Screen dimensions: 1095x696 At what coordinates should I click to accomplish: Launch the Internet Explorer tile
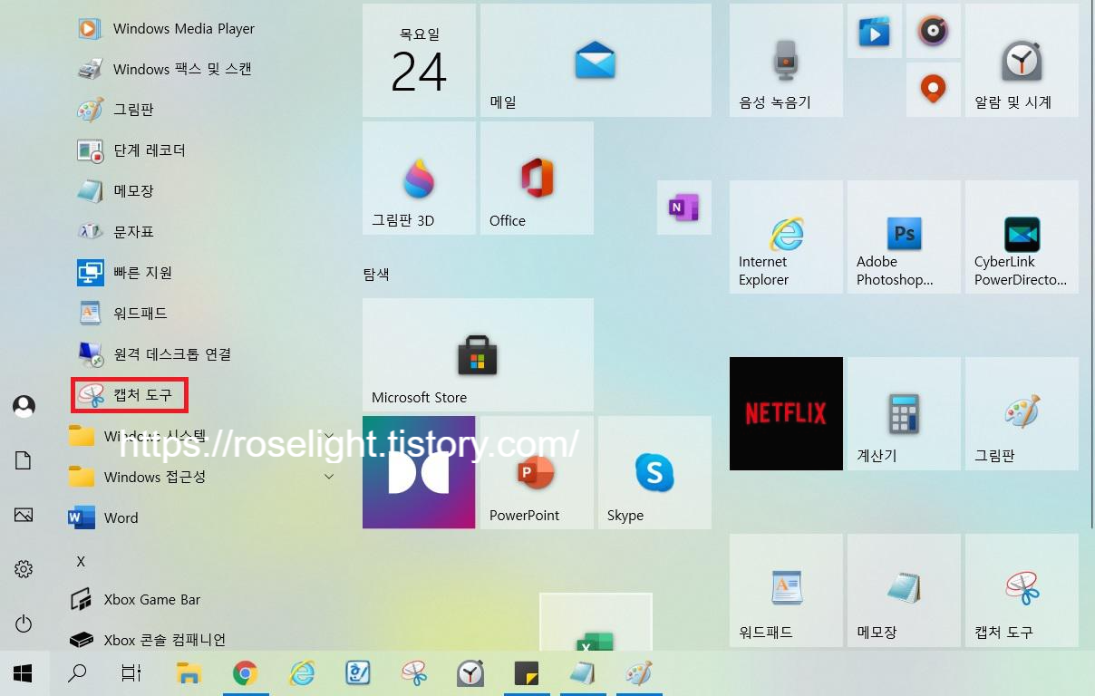pos(786,237)
